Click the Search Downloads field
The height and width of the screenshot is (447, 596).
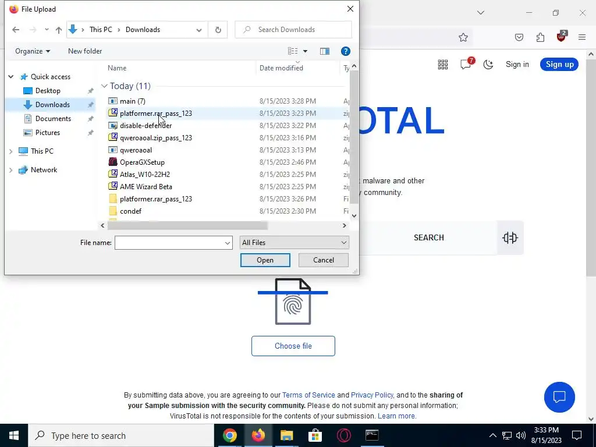point(293,30)
